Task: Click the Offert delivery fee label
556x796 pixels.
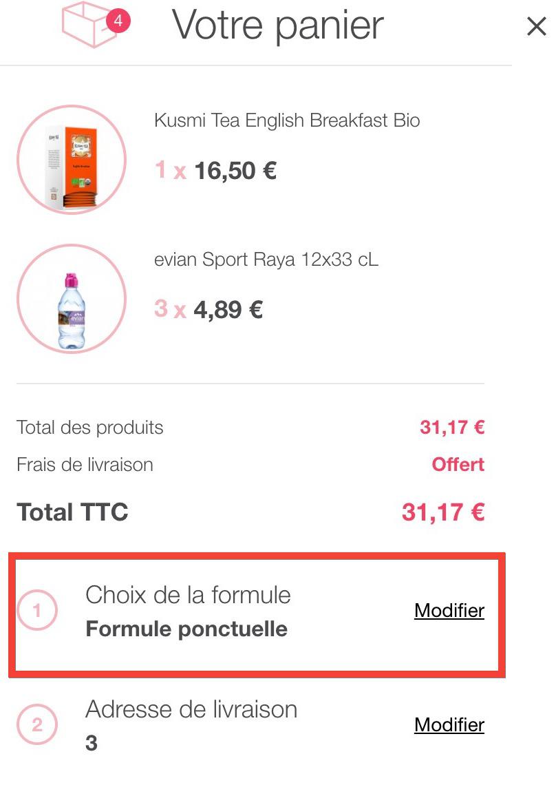Action: (458, 465)
